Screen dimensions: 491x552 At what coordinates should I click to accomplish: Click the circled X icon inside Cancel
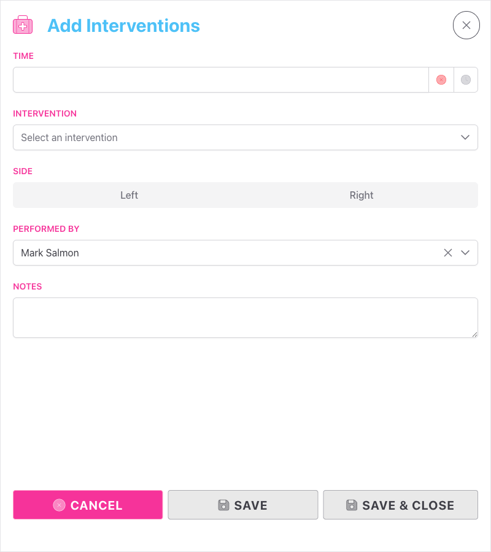[x=58, y=505]
